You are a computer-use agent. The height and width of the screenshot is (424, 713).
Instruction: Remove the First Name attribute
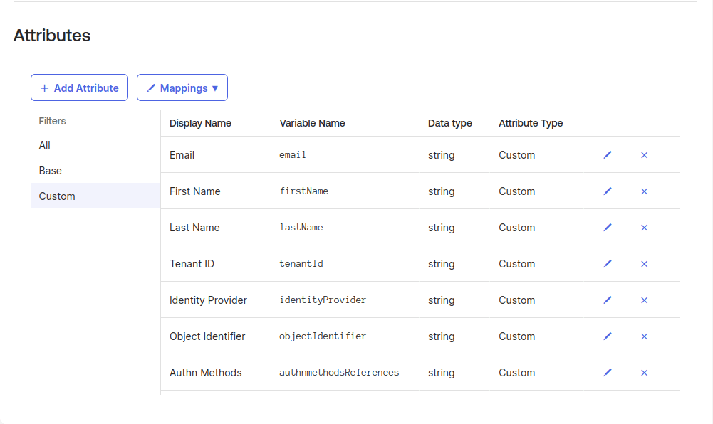coord(645,191)
